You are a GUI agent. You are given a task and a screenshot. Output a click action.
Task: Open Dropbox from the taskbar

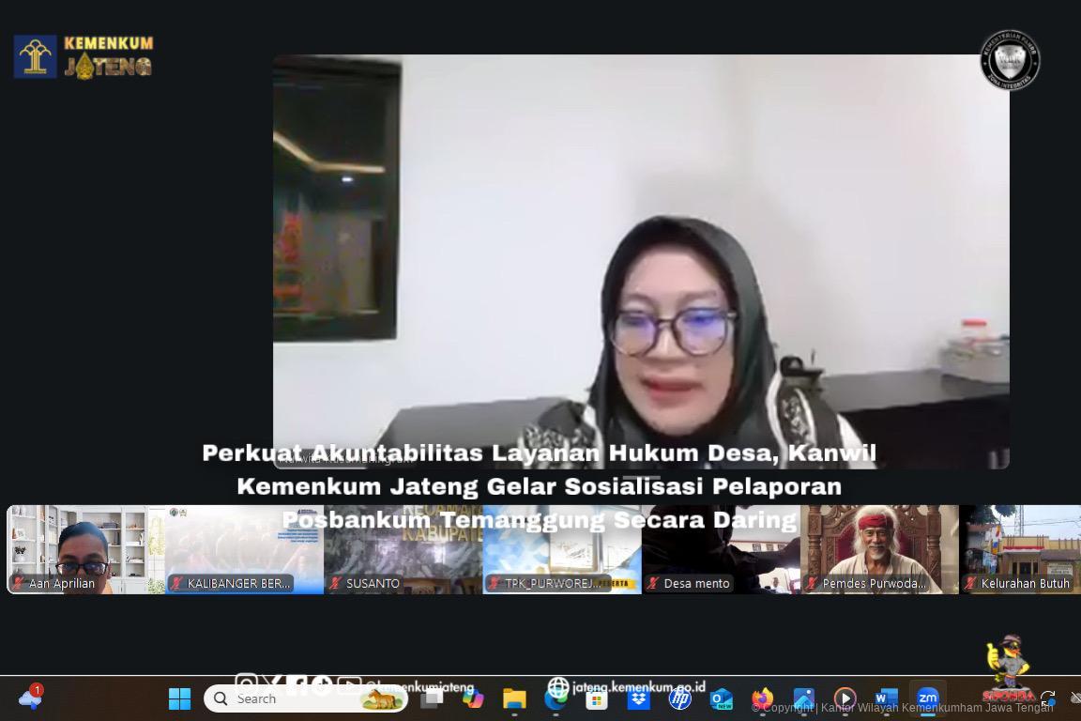click(639, 698)
